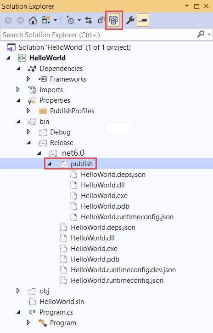Collapse the net6.0 folder
This screenshot has height=333, width=213.
39,153
